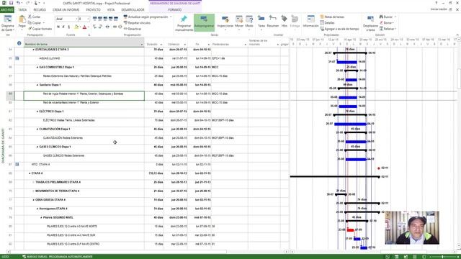
Task: Insert a Resumen summary task
Action: click(272, 22)
